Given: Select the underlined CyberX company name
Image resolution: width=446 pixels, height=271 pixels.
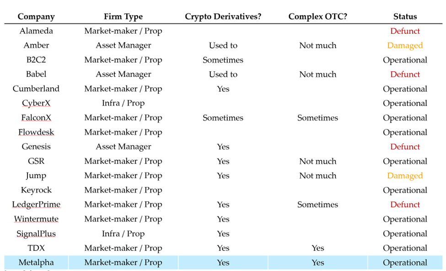Looking at the screenshot, I should (36, 103).
